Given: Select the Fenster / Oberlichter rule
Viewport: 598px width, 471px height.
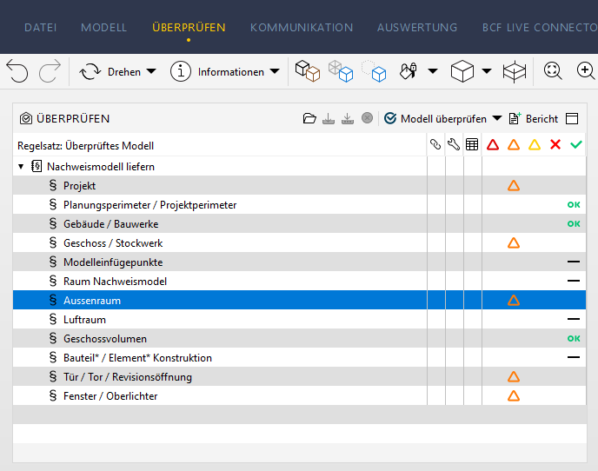Looking at the screenshot, I should 299,395.
